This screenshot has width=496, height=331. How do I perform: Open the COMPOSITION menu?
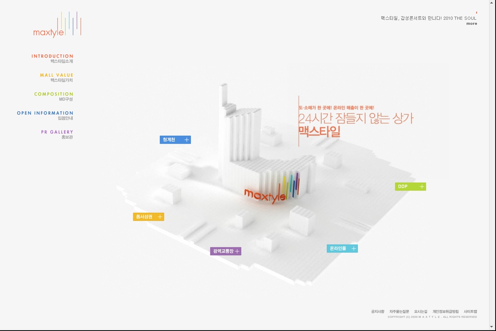(x=53, y=96)
